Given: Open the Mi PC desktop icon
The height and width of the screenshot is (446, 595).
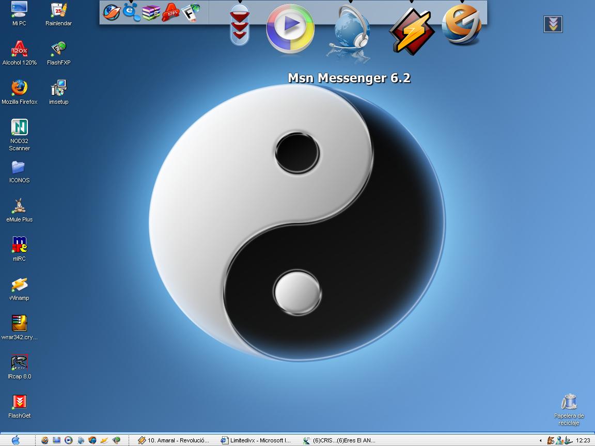Looking at the screenshot, I should 19,13.
